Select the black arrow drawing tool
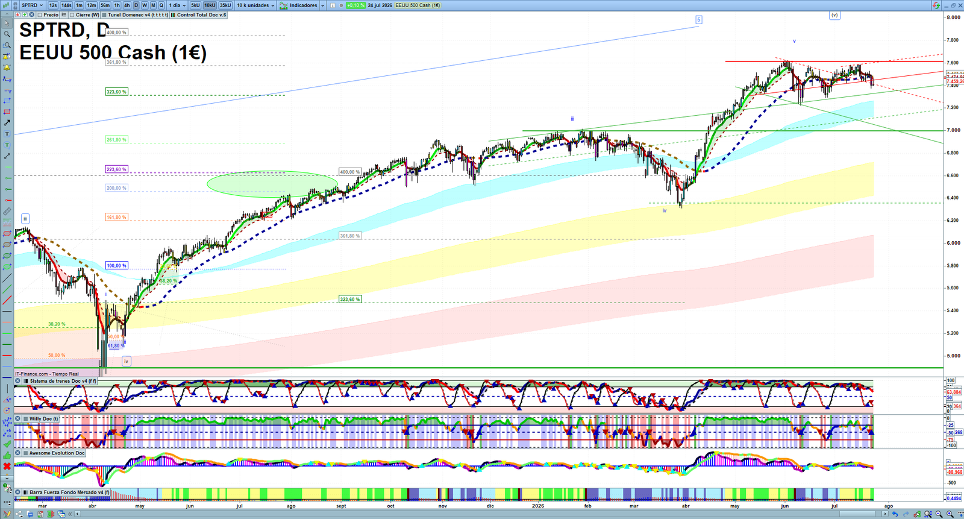The height and width of the screenshot is (519, 964). tap(7, 122)
